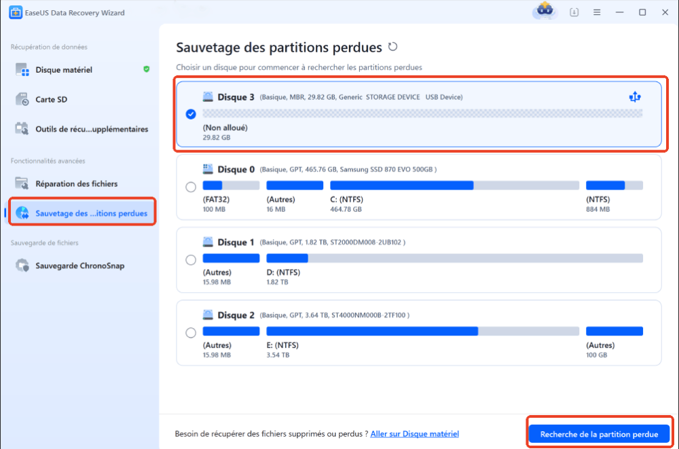Screen dimensions: 679x449
Task: Open the premium avatar crown icon
Action: coord(545,11)
